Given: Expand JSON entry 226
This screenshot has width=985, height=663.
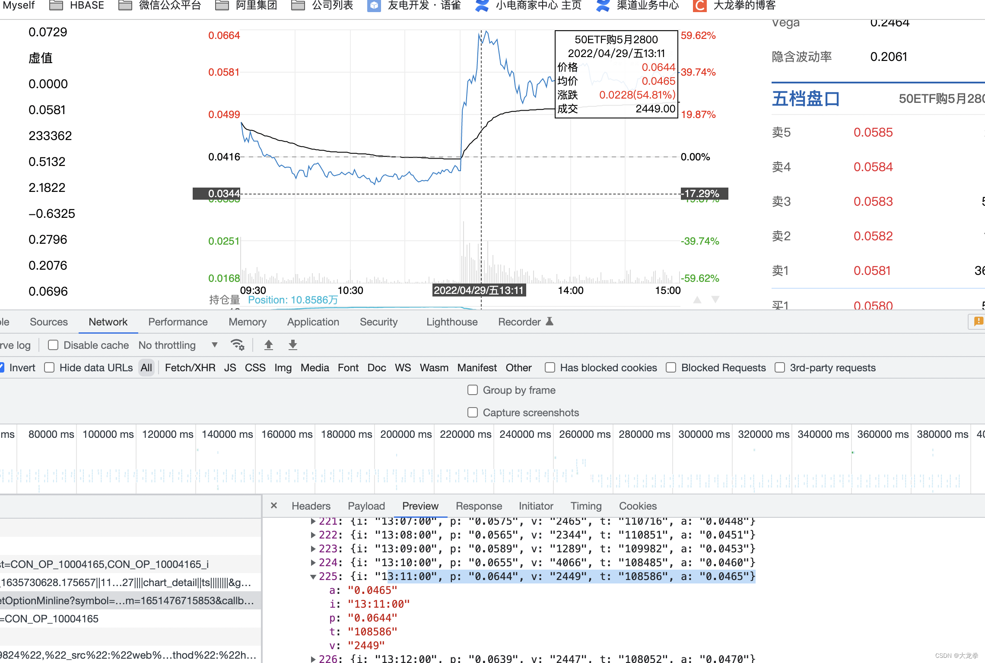Looking at the screenshot, I should coord(313,659).
